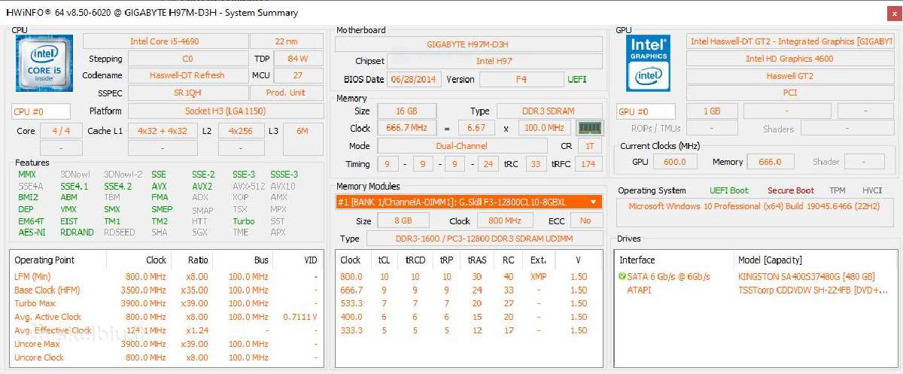Click the Secure Boot indicator
This screenshot has height=374, width=903.
tap(790, 191)
